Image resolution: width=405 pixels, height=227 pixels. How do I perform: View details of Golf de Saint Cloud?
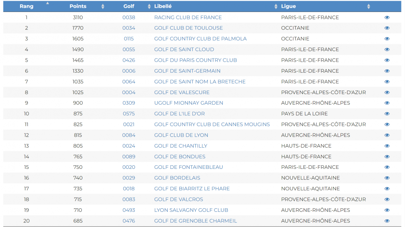387,49
